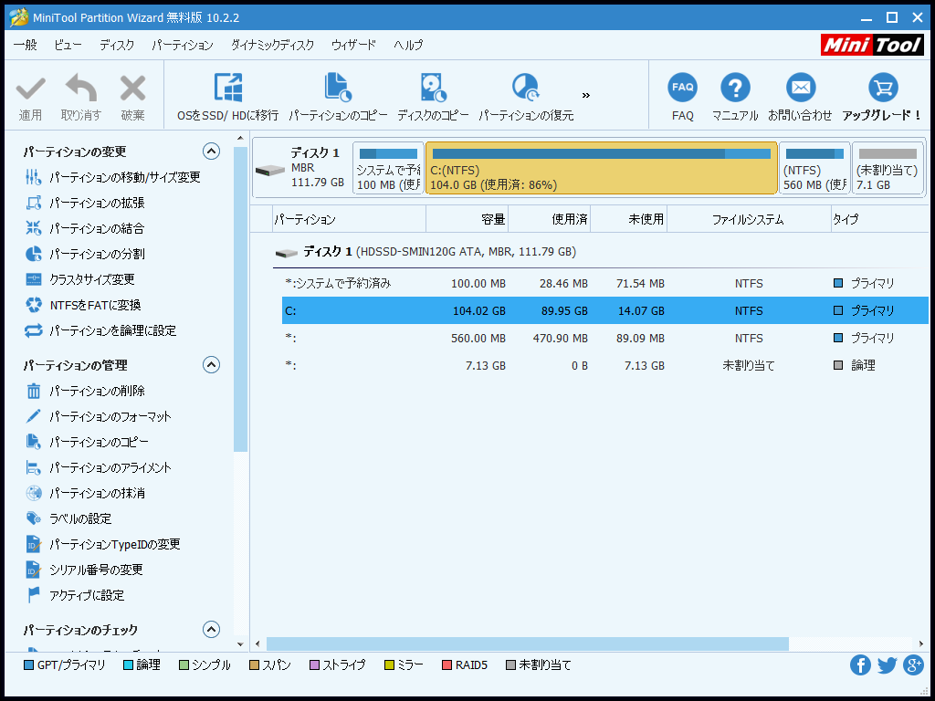The image size is (935, 701).
Task: Open パーティションTypeIDの変更 in sidebar
Action: (102, 544)
